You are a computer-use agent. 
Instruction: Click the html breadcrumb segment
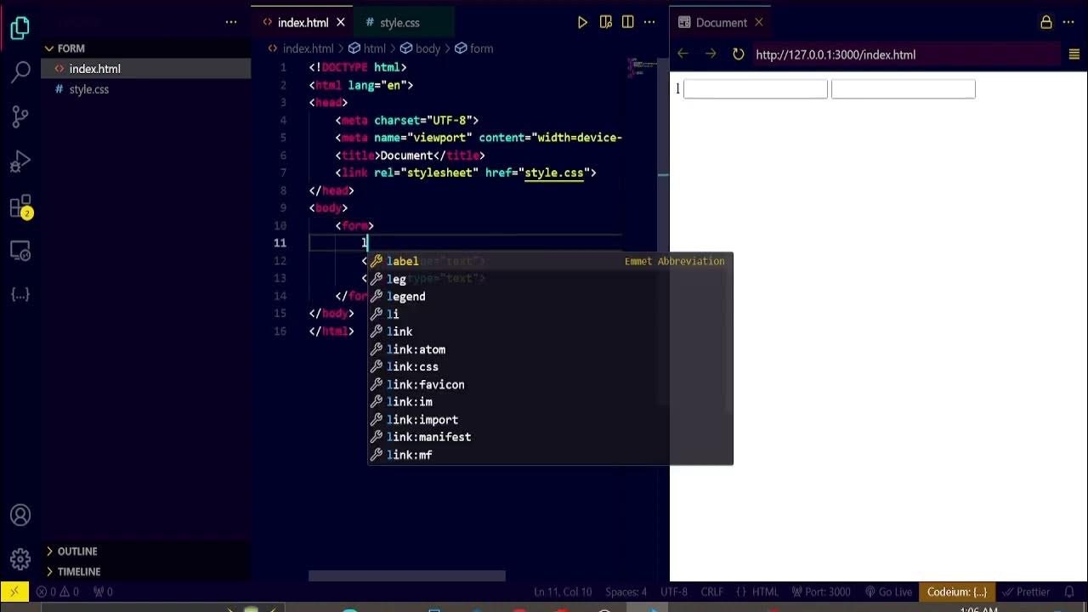[x=366, y=48]
